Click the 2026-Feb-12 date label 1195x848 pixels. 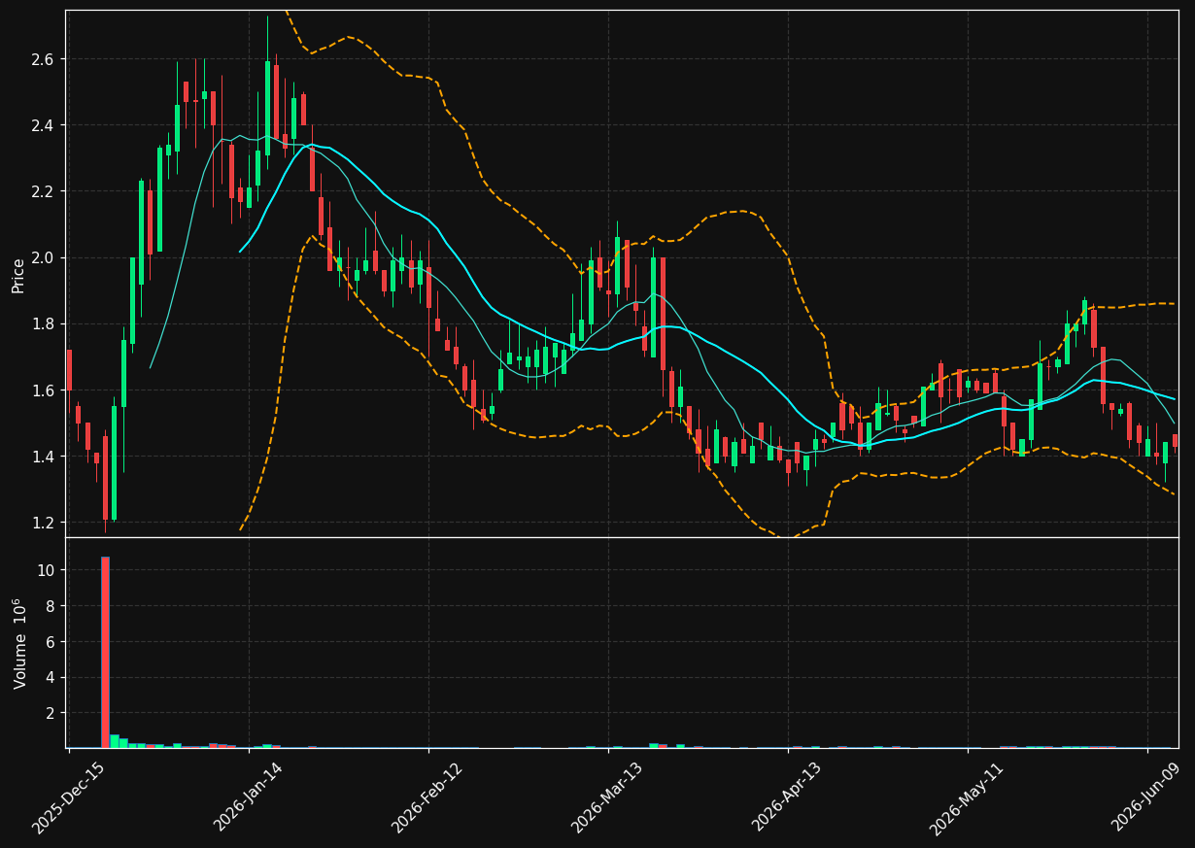428,797
